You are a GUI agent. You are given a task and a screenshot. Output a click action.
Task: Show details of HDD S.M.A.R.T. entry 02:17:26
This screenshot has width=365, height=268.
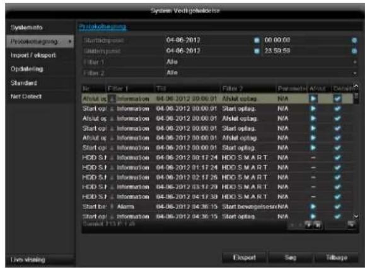point(337,177)
